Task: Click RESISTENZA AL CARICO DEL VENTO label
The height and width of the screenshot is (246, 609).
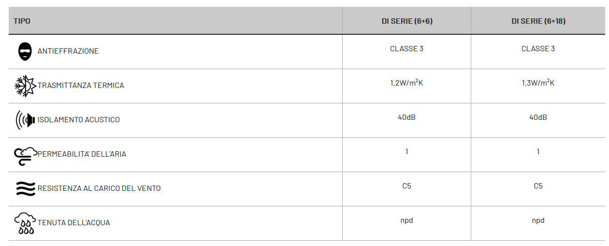Action: tap(99, 188)
